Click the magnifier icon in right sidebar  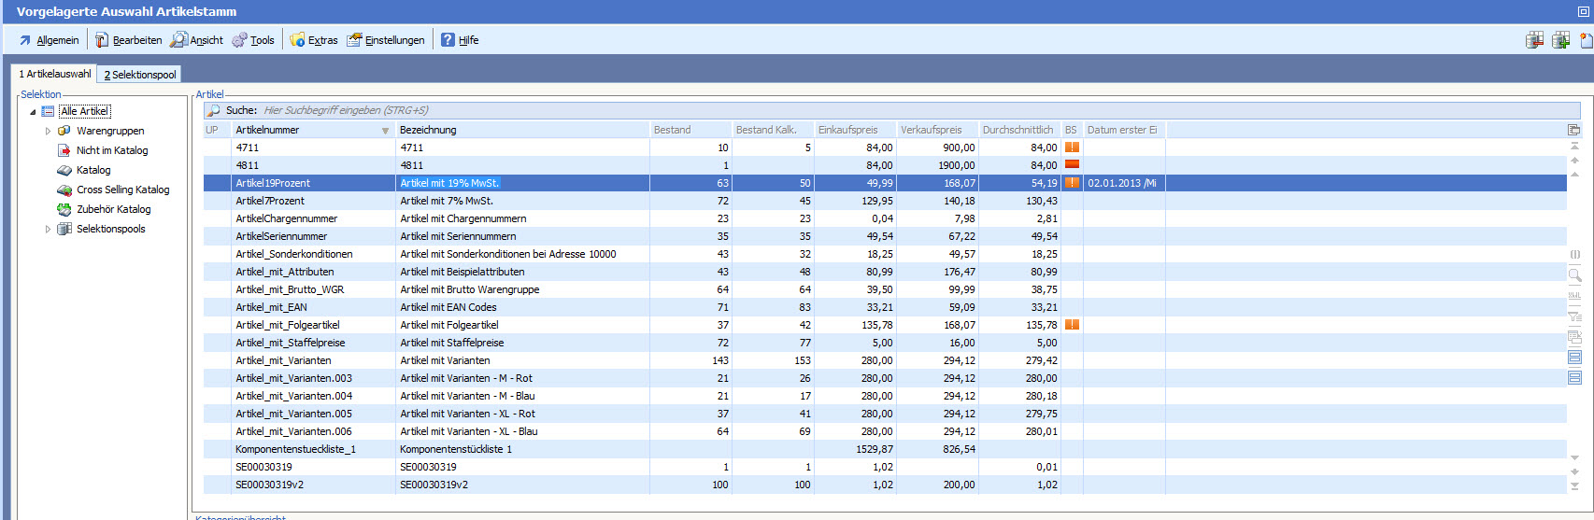[1574, 275]
